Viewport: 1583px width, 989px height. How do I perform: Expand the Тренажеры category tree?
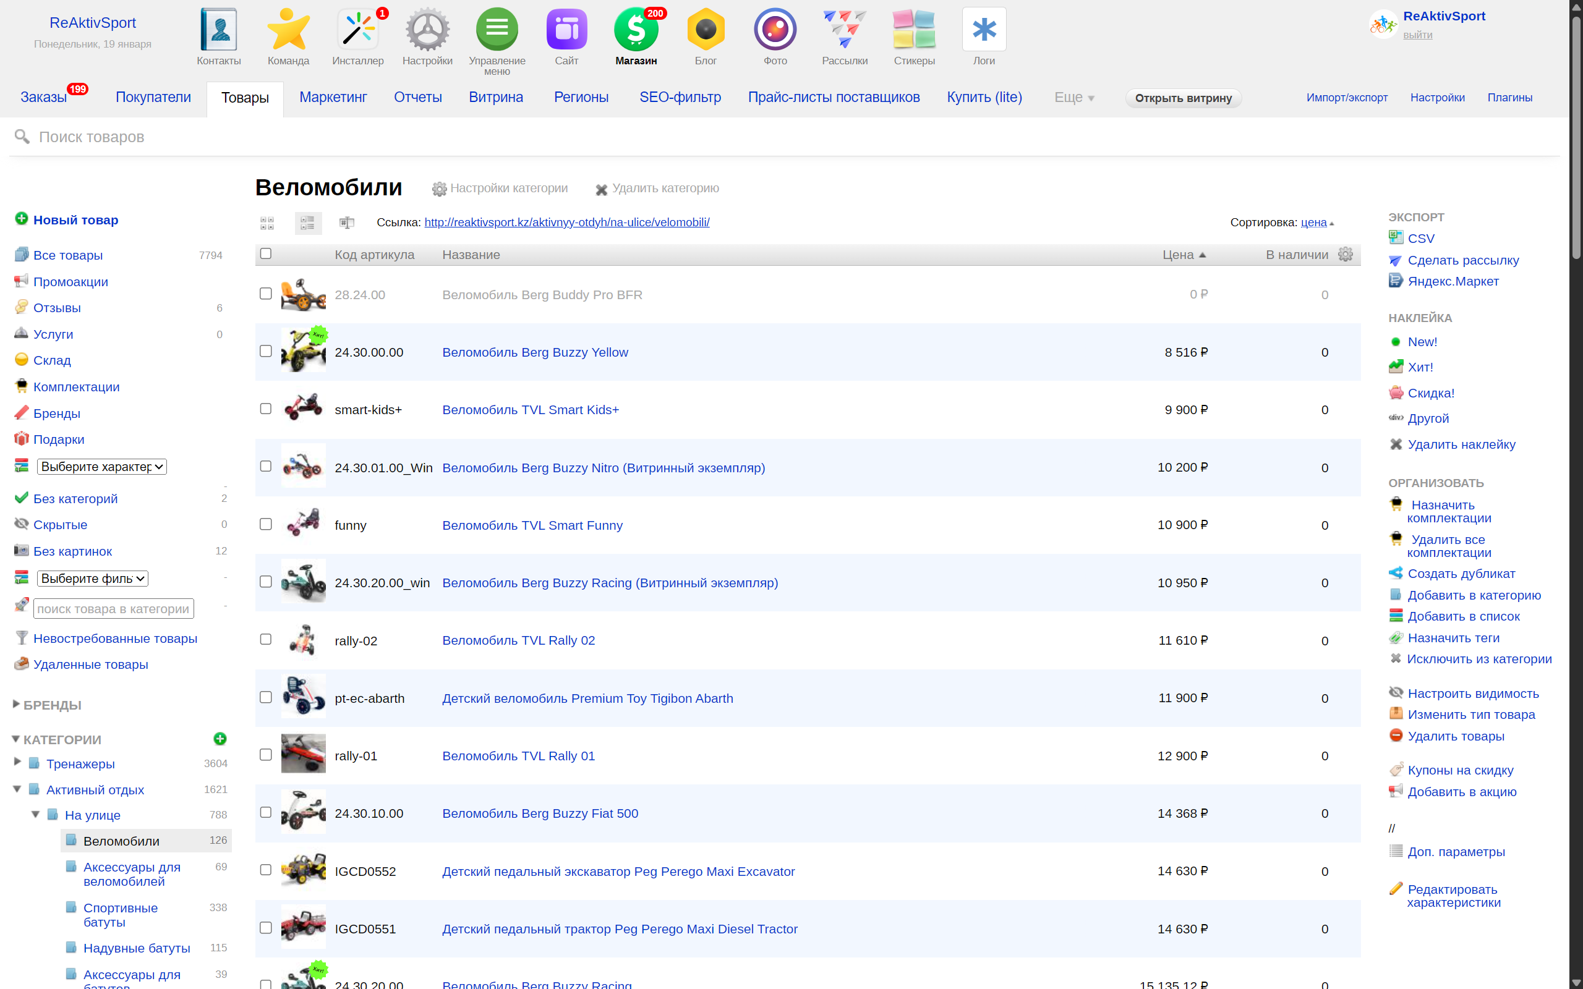point(18,762)
